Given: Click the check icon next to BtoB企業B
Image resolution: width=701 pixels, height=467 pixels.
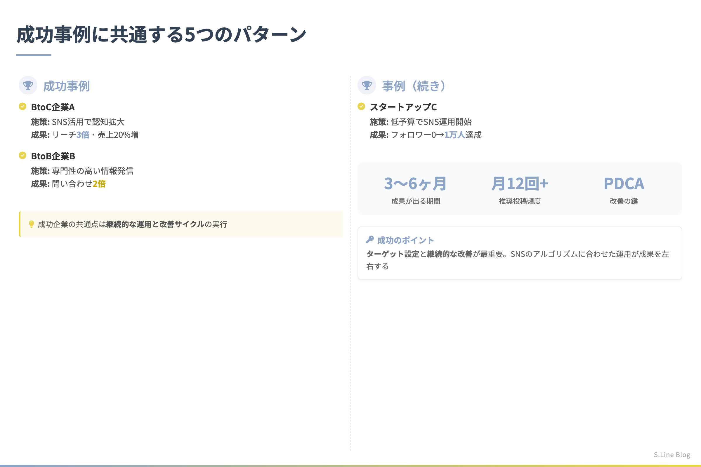Looking at the screenshot, I should 22,155.
